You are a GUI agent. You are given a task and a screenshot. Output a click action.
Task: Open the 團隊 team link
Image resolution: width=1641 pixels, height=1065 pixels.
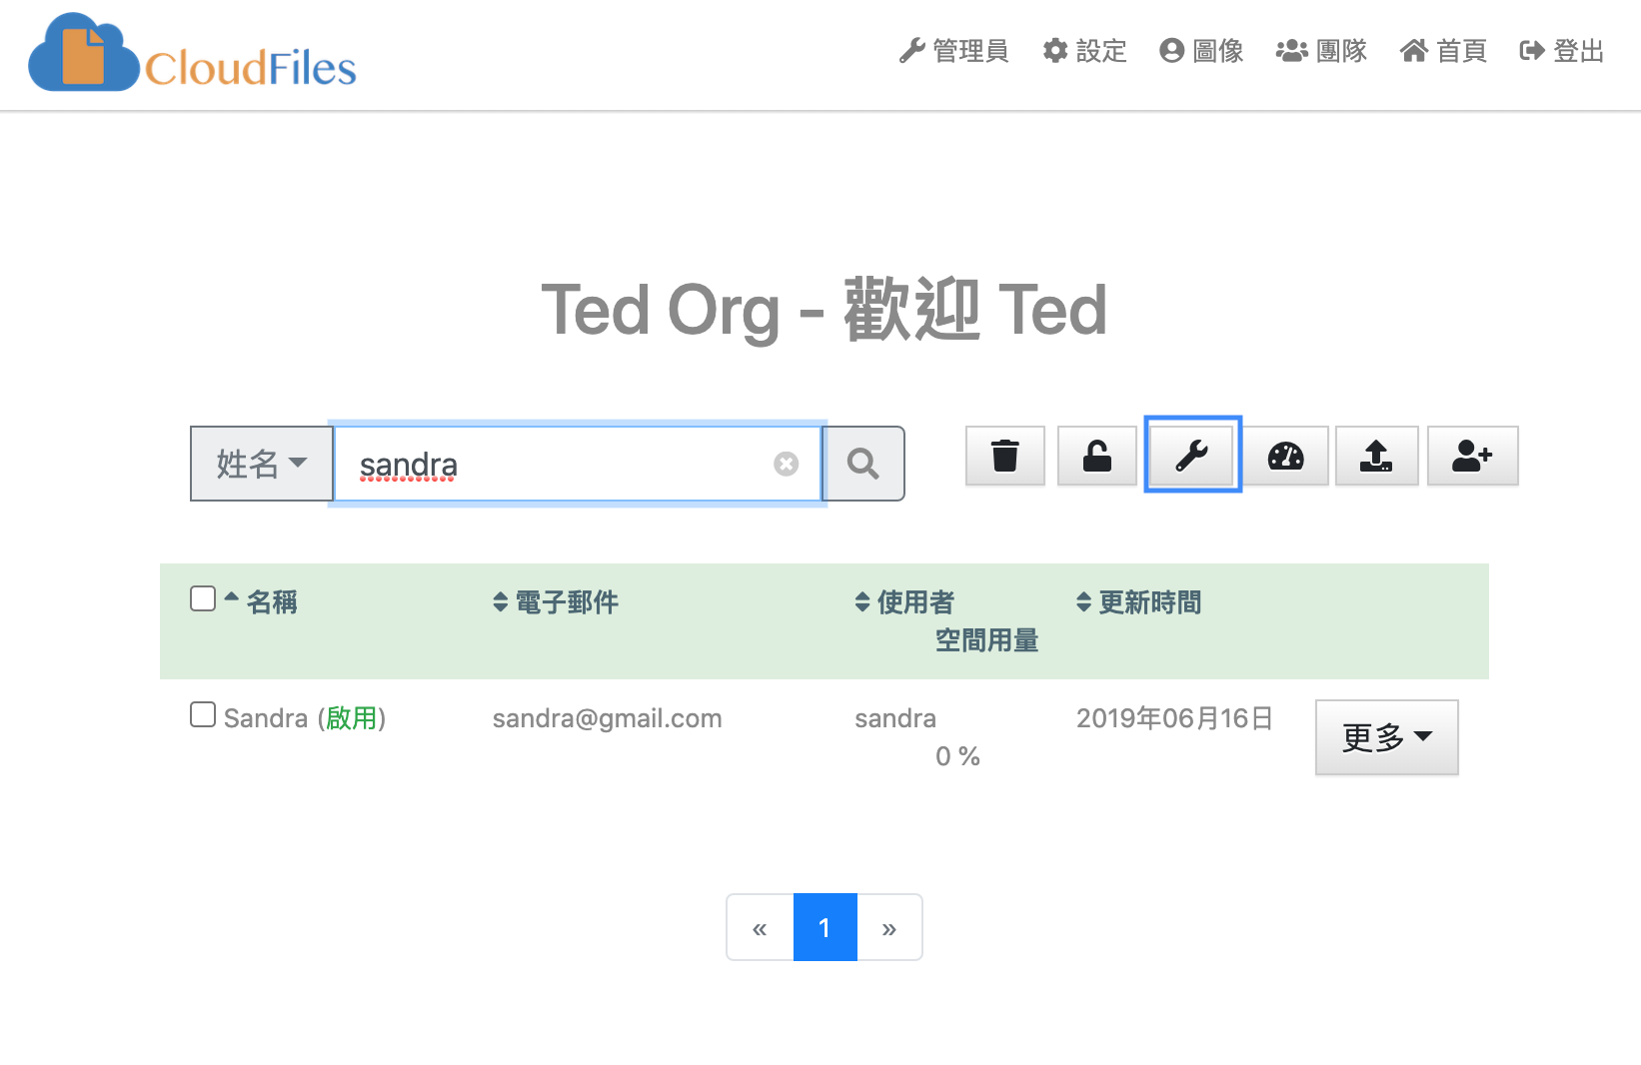pyautogui.click(x=1321, y=51)
